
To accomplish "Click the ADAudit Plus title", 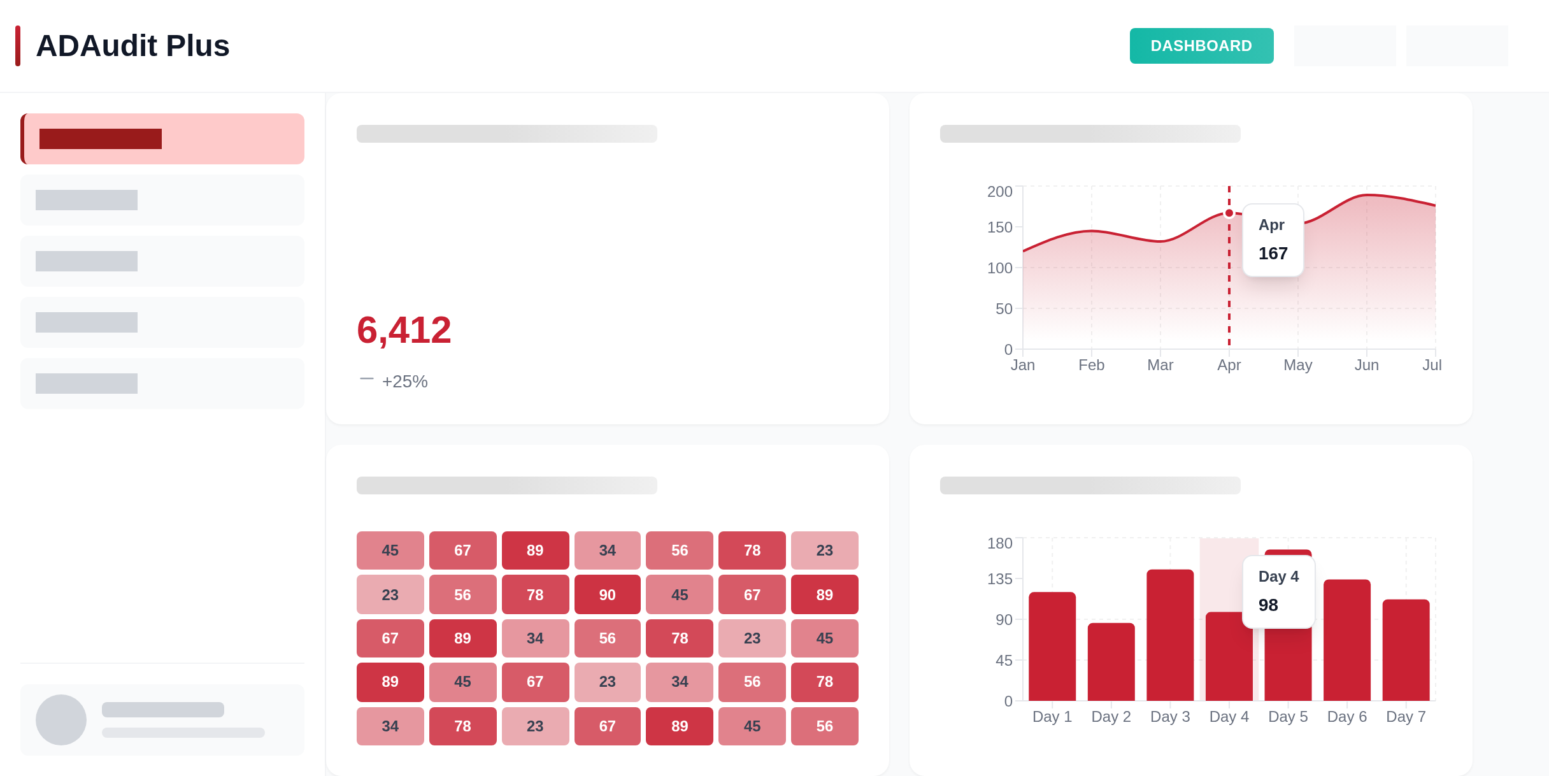I will pos(132,46).
